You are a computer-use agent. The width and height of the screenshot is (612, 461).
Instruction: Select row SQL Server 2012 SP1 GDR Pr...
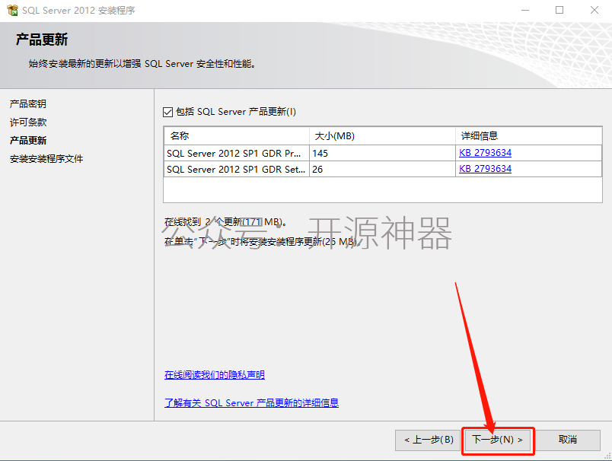coord(382,153)
